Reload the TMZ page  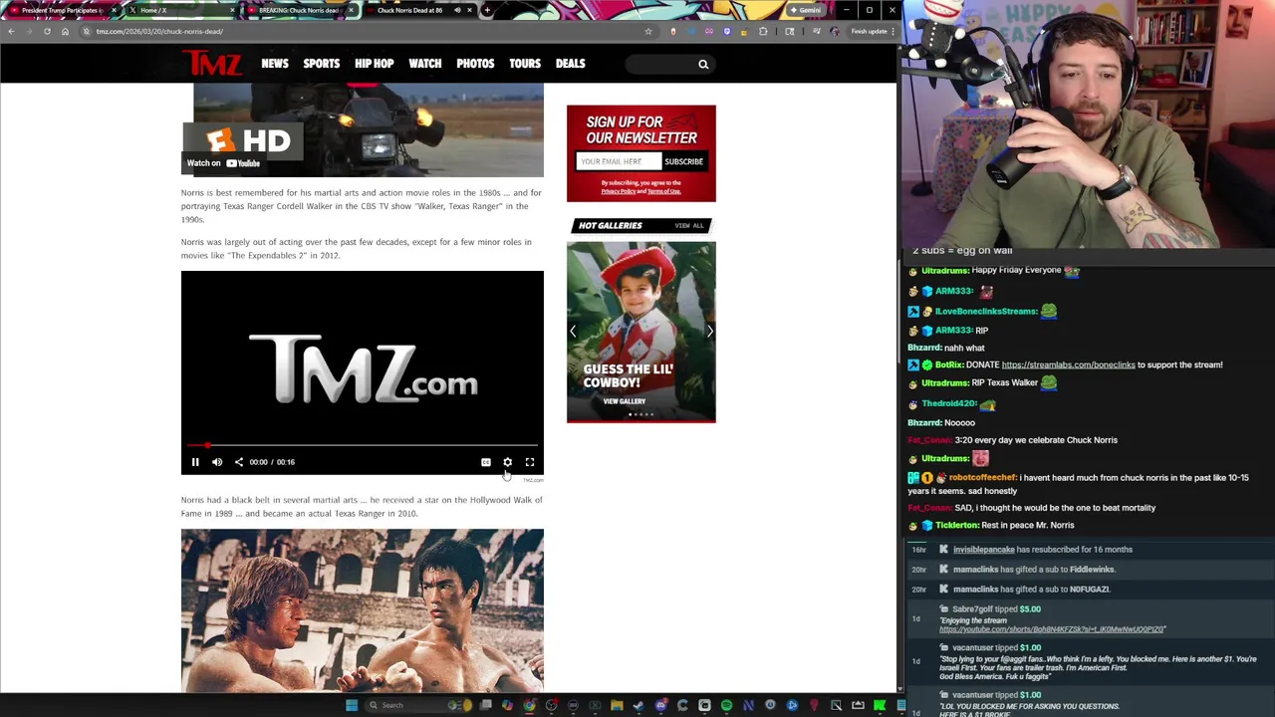pyautogui.click(x=47, y=31)
